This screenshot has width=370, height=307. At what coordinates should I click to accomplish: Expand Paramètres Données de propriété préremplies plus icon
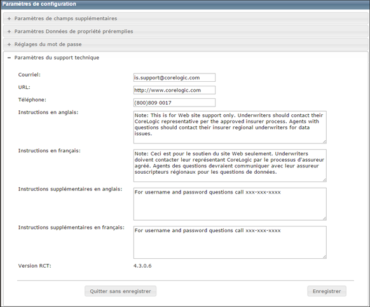[9, 32]
